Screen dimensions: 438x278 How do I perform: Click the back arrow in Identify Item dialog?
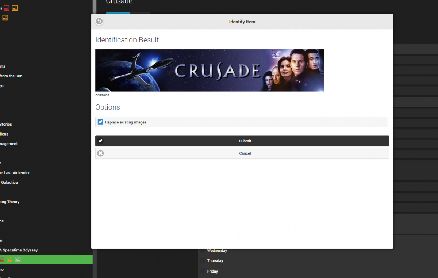click(x=99, y=22)
